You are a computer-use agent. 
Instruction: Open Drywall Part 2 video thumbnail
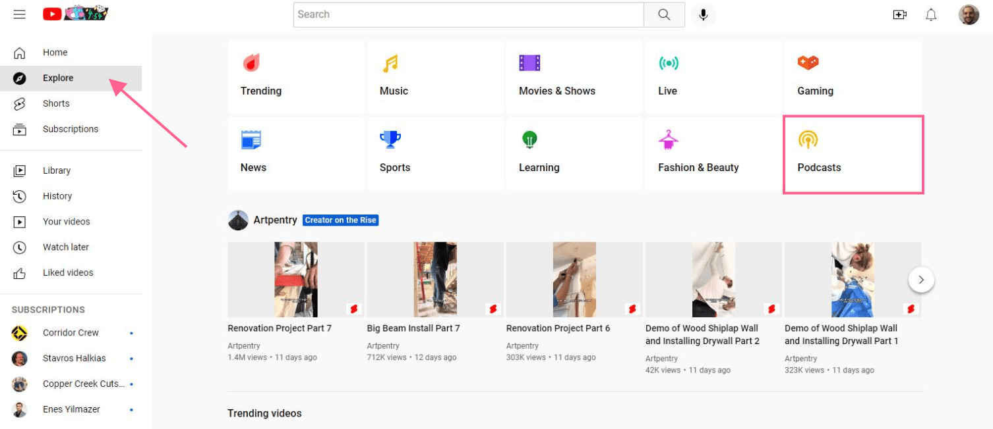713,280
